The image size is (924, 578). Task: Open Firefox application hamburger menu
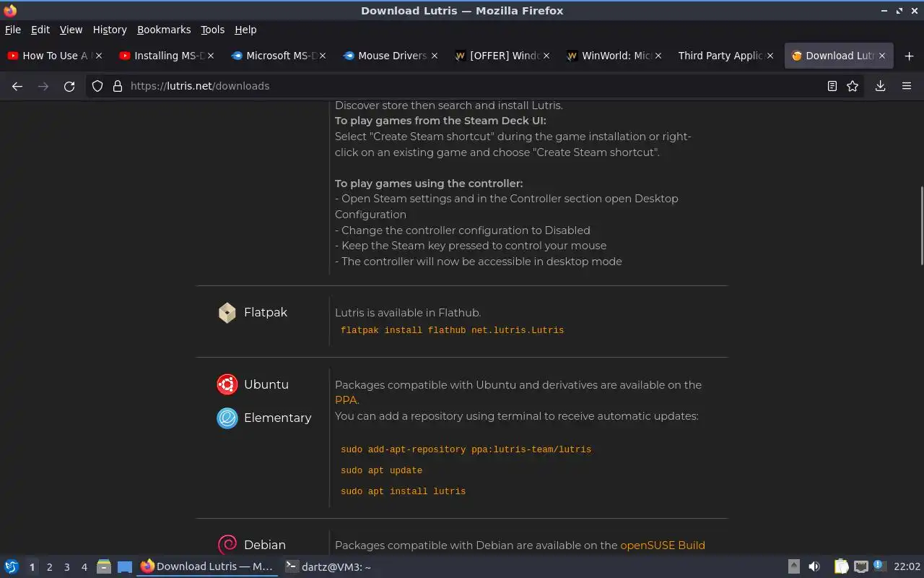coord(907,86)
